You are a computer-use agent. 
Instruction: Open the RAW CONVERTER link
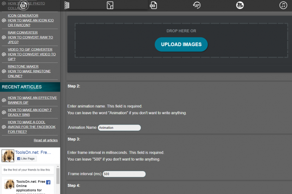tap(23, 33)
